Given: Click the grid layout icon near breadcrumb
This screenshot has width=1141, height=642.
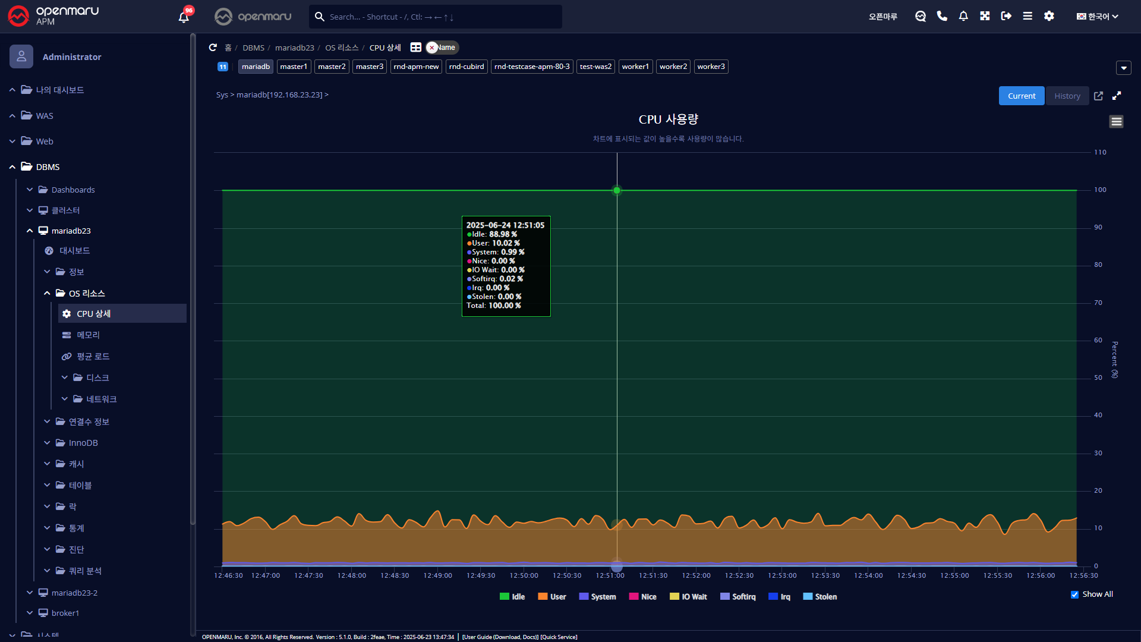Looking at the screenshot, I should [x=416, y=48].
